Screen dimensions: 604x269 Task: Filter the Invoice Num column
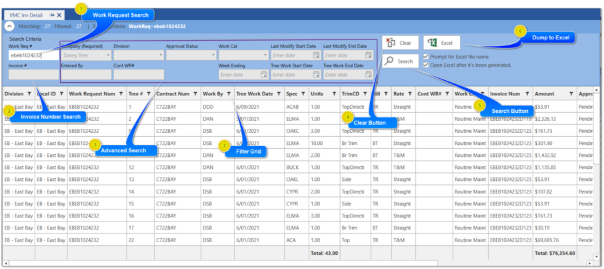point(527,94)
